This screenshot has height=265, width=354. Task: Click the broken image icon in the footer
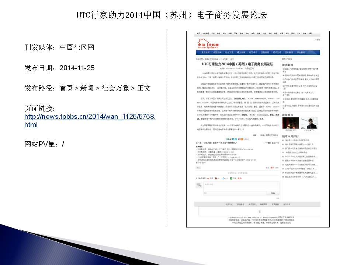[x=260, y=211]
